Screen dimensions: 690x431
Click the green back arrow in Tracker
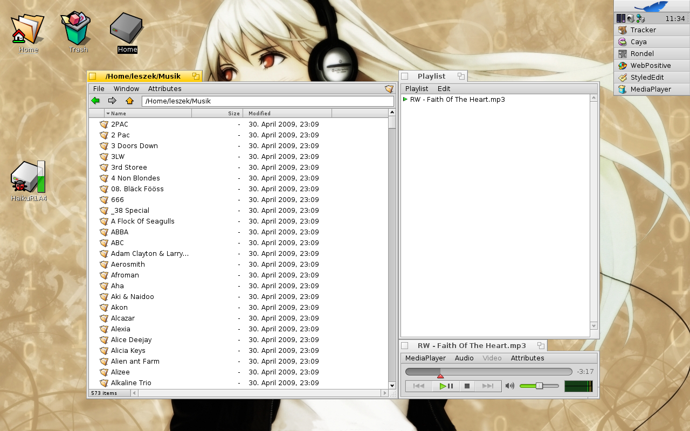pyautogui.click(x=95, y=101)
